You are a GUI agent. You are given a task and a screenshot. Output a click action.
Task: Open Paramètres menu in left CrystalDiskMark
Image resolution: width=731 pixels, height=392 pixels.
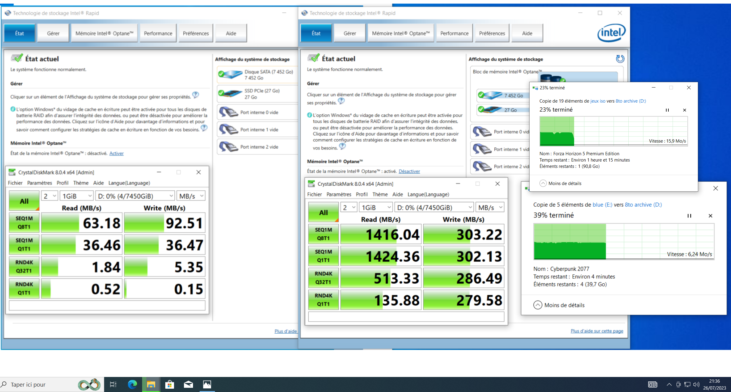pos(39,183)
